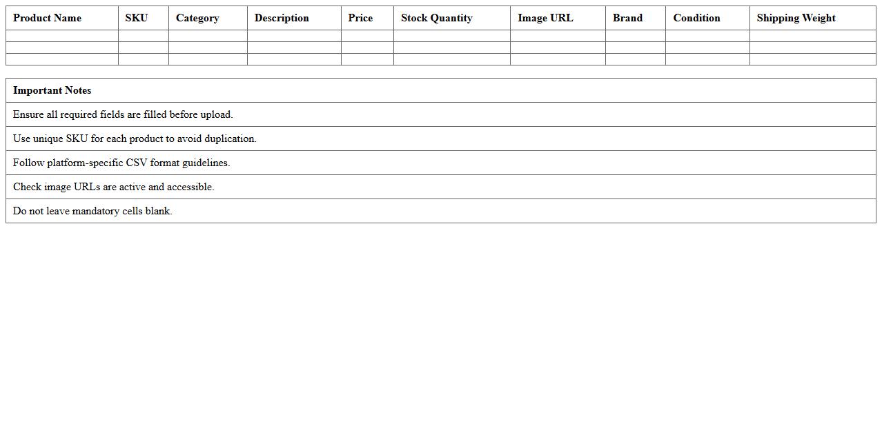Select the mandatory cells blank note
The width and height of the screenshot is (882, 448).
[92, 211]
